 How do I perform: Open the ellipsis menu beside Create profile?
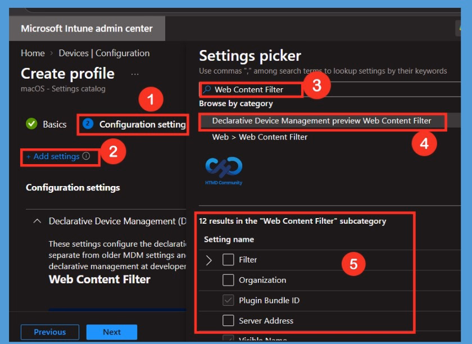(x=135, y=74)
